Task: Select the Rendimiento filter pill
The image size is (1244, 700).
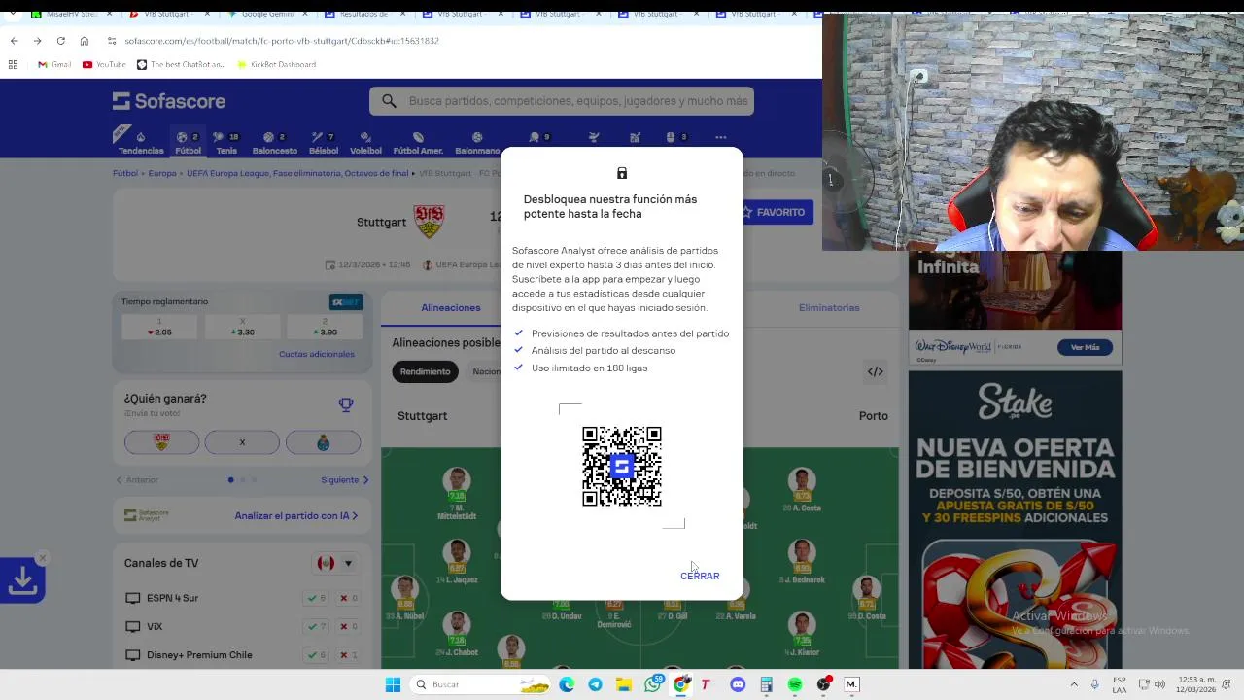Action: [425, 371]
